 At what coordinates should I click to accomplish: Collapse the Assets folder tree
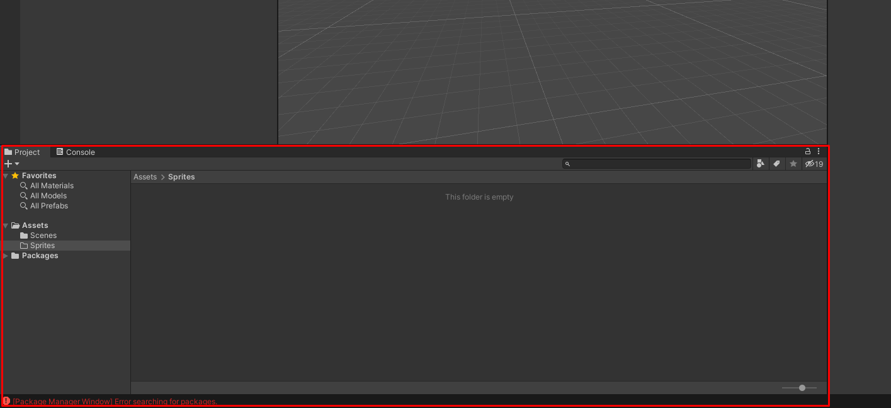coord(6,225)
